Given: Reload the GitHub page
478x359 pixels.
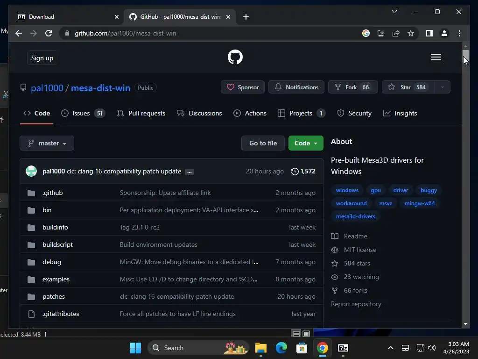Looking at the screenshot, I should click(x=49, y=33).
